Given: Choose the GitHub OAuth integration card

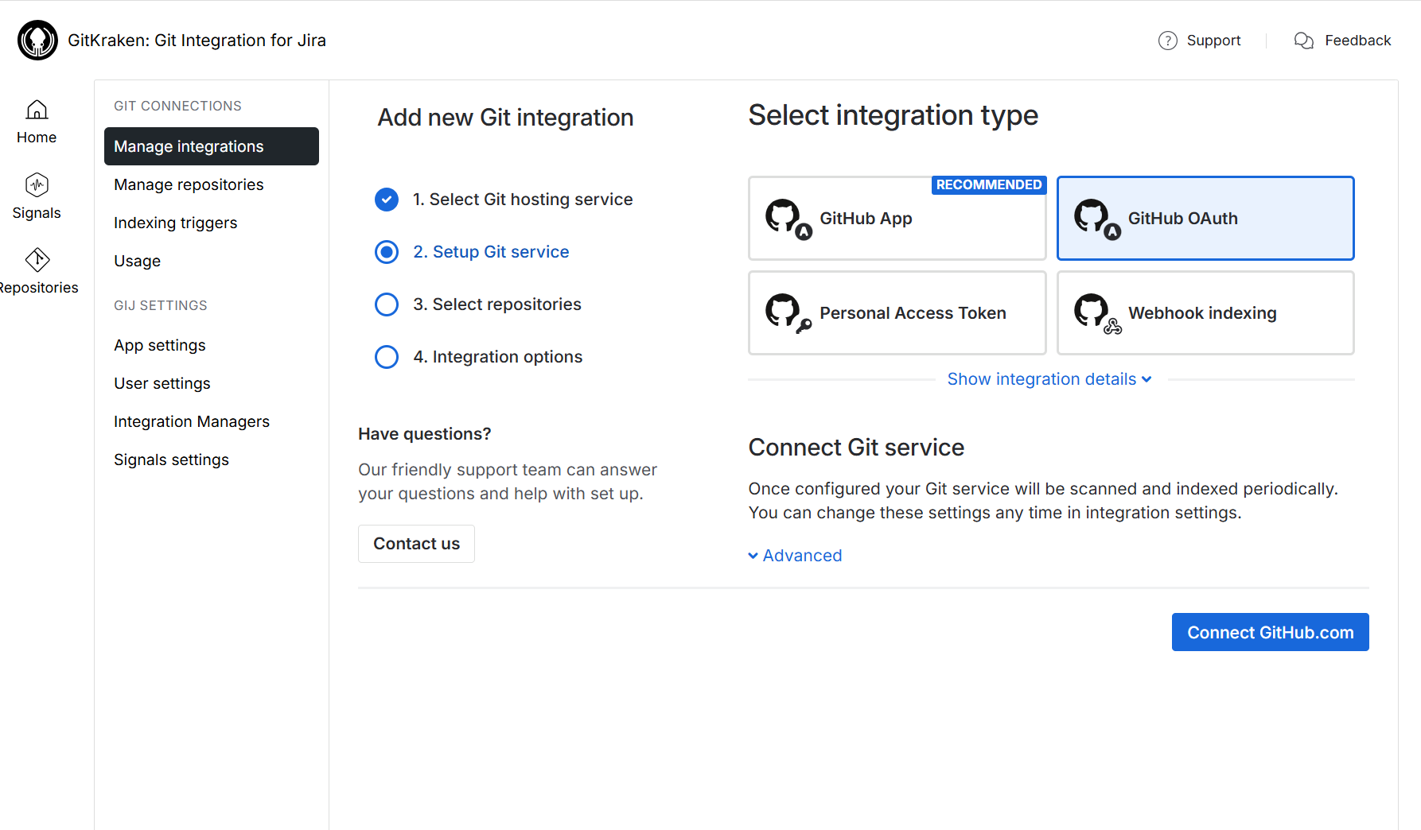Looking at the screenshot, I should [1205, 219].
